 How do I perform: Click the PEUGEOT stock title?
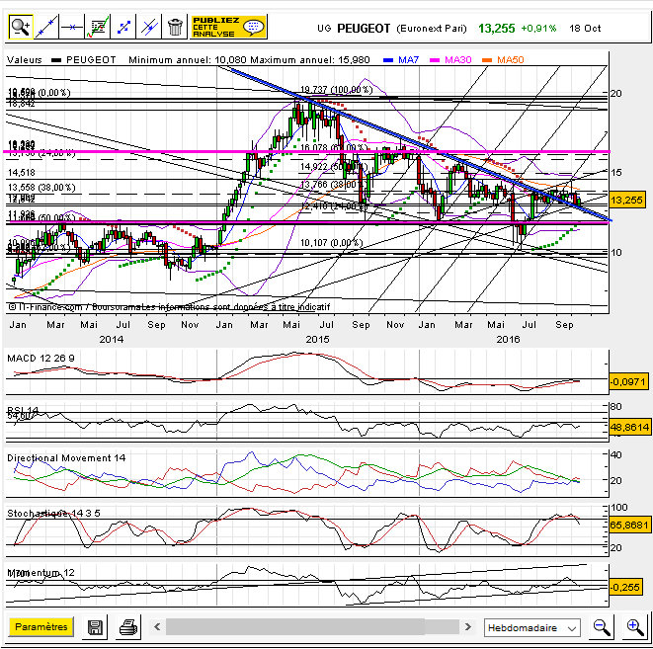point(364,29)
